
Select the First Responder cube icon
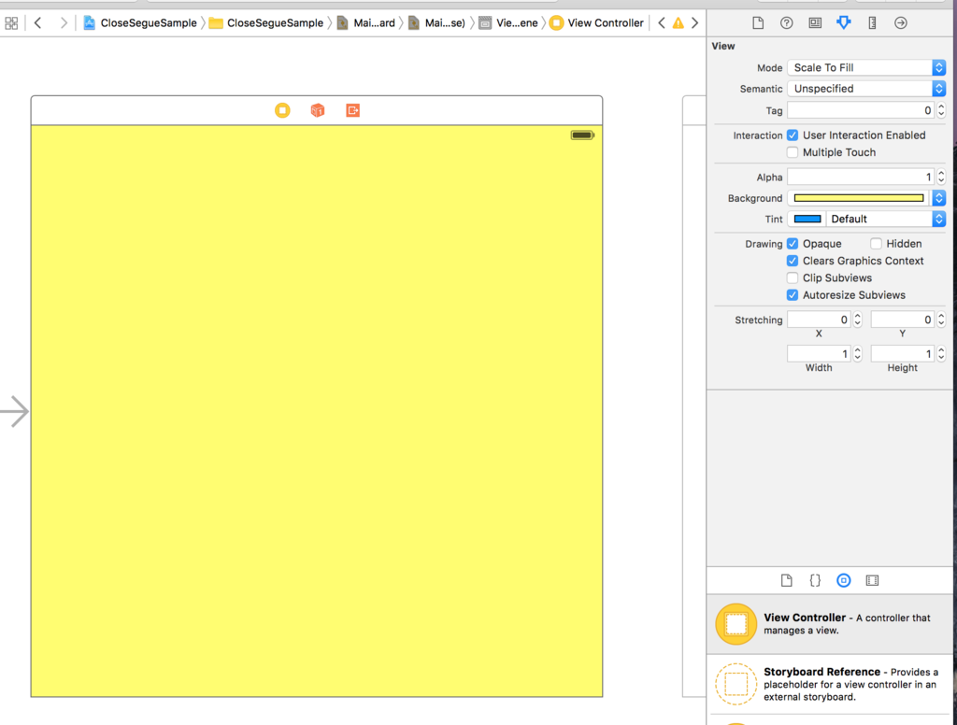click(318, 110)
